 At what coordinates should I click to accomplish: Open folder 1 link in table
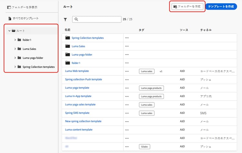(76, 63)
